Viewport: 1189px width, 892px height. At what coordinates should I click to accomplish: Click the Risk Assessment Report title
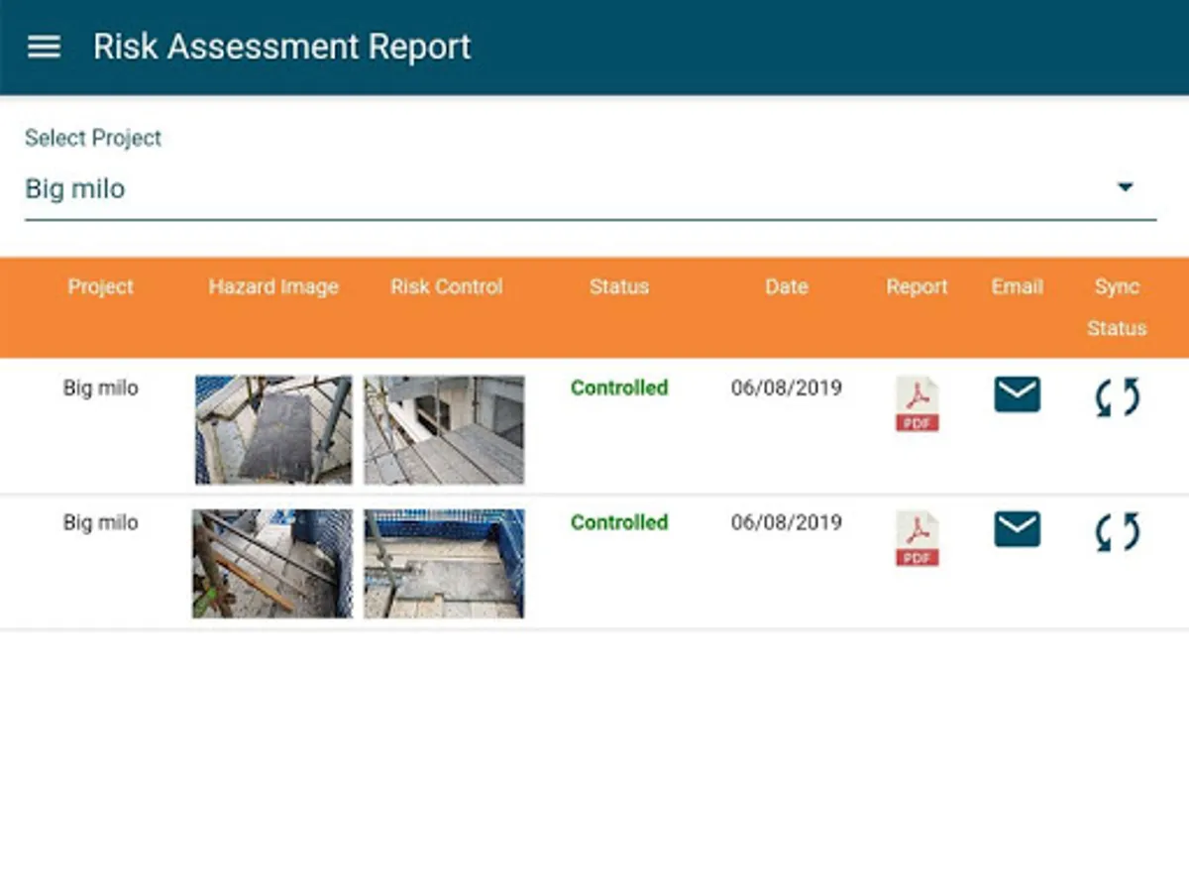click(282, 47)
